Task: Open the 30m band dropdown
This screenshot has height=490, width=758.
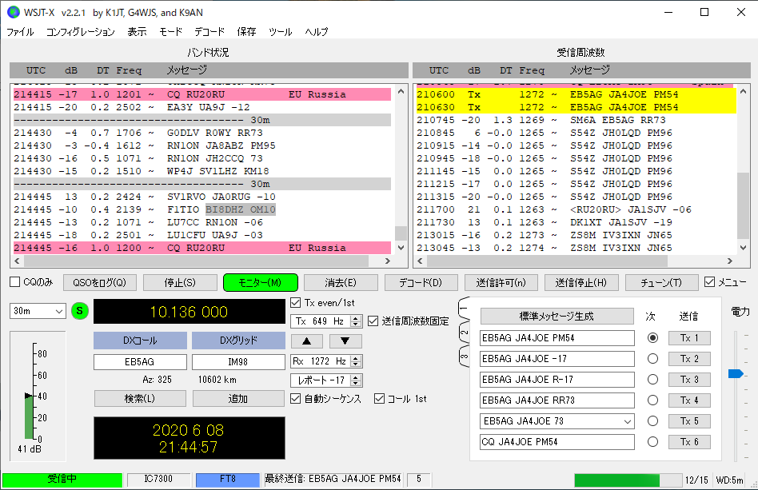Action: tap(38, 311)
